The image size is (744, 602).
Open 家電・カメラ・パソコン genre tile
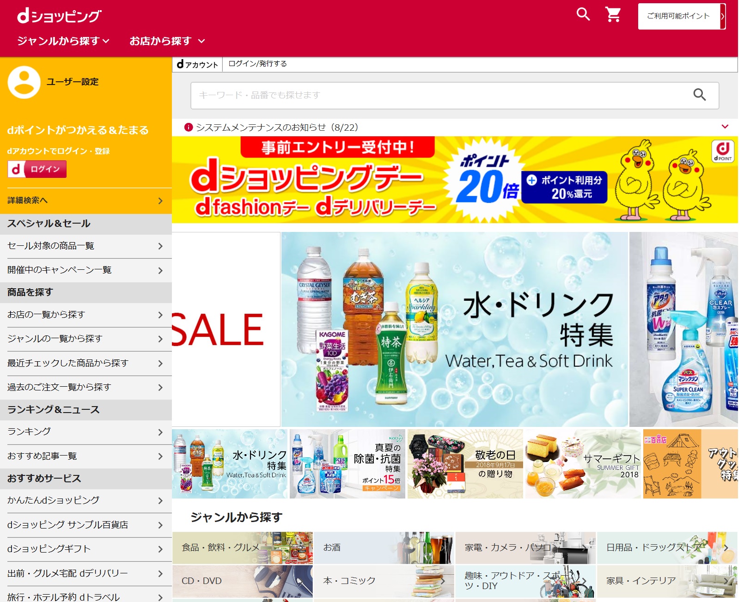pyautogui.click(x=525, y=548)
